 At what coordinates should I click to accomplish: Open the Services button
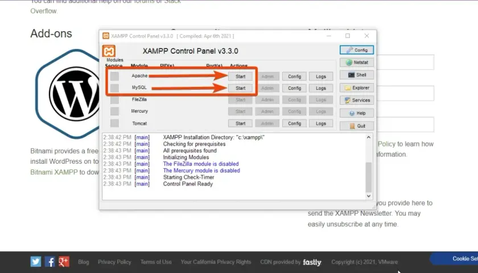coord(357,100)
